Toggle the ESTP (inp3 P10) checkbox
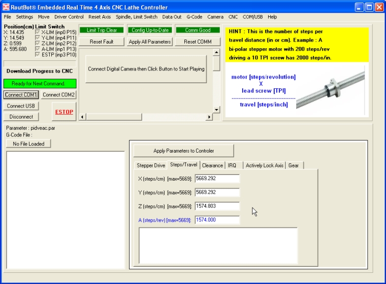The image size is (386, 284). [x=38, y=55]
